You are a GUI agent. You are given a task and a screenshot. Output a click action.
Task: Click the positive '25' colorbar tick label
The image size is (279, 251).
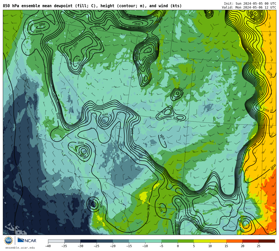click(259, 246)
